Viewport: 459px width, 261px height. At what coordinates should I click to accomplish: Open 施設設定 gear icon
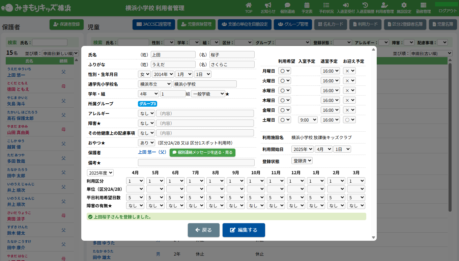click(404, 5)
